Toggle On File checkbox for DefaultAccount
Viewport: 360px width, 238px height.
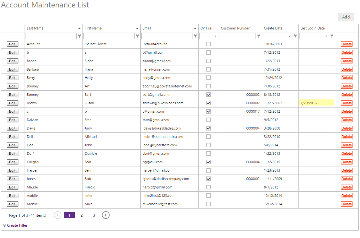click(x=209, y=44)
